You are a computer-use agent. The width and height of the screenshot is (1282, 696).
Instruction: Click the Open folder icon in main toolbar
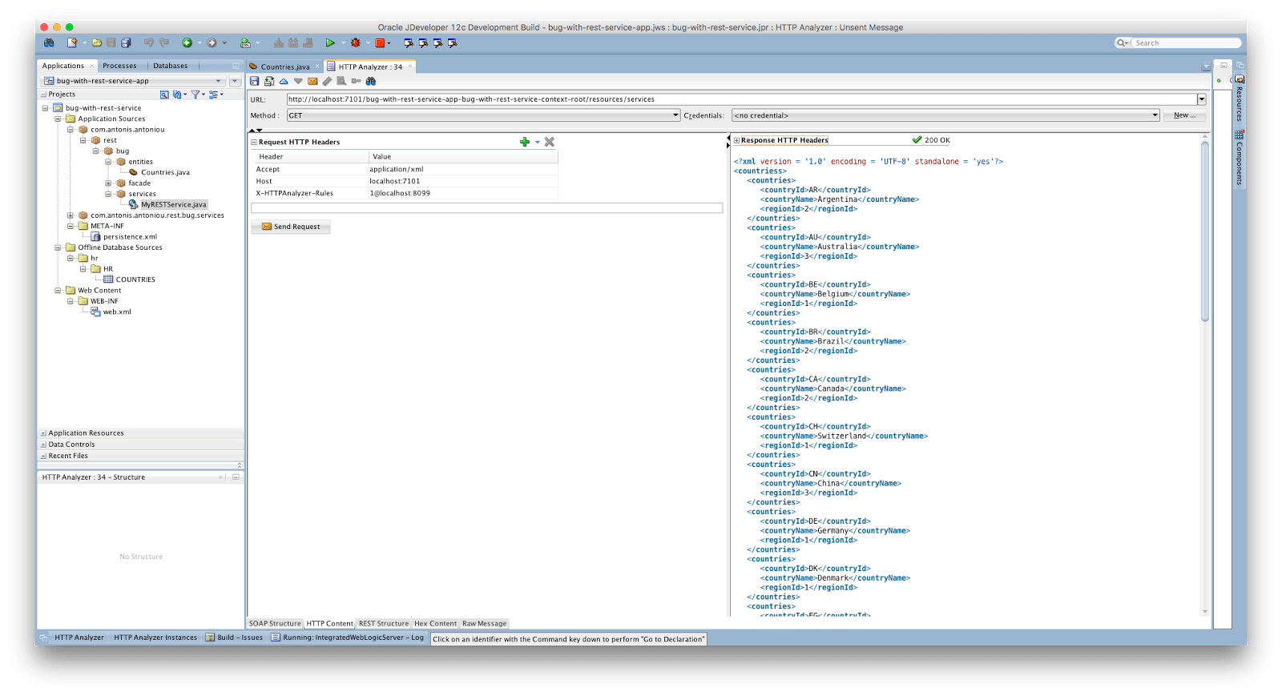click(x=97, y=43)
